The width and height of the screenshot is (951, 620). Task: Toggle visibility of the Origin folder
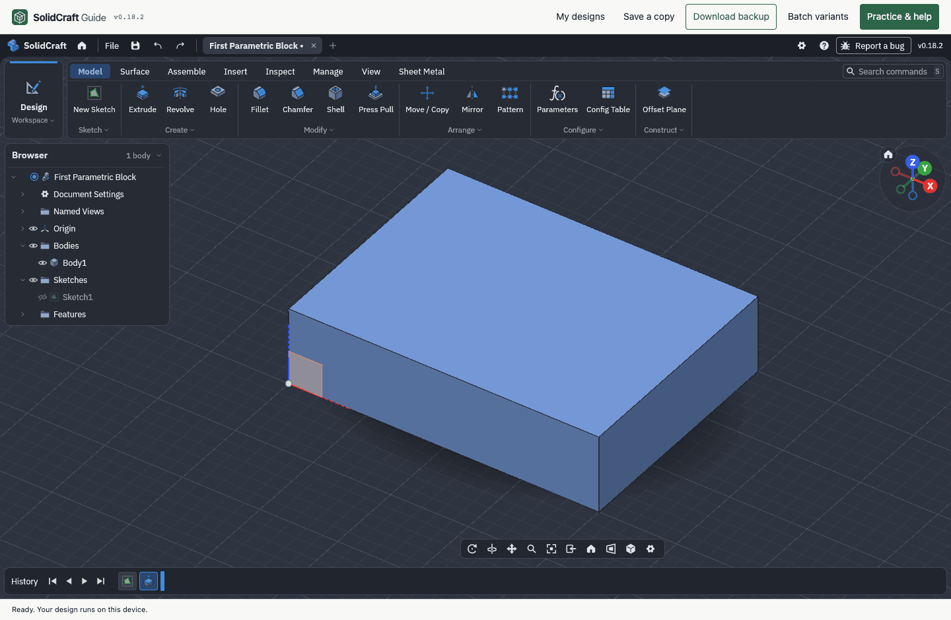[33, 228]
